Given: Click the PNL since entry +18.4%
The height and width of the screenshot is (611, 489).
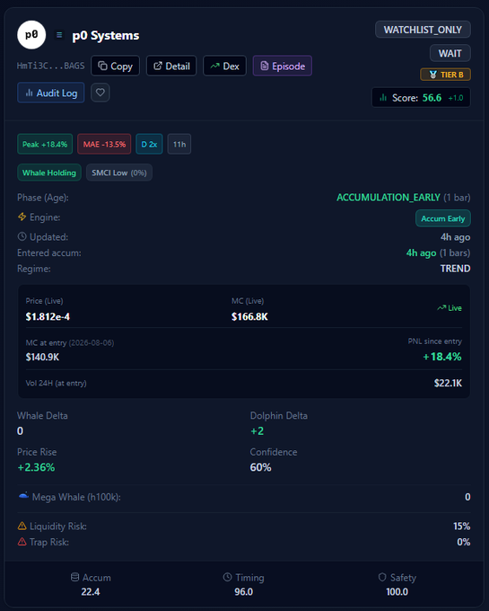Looking at the screenshot, I should click(442, 357).
